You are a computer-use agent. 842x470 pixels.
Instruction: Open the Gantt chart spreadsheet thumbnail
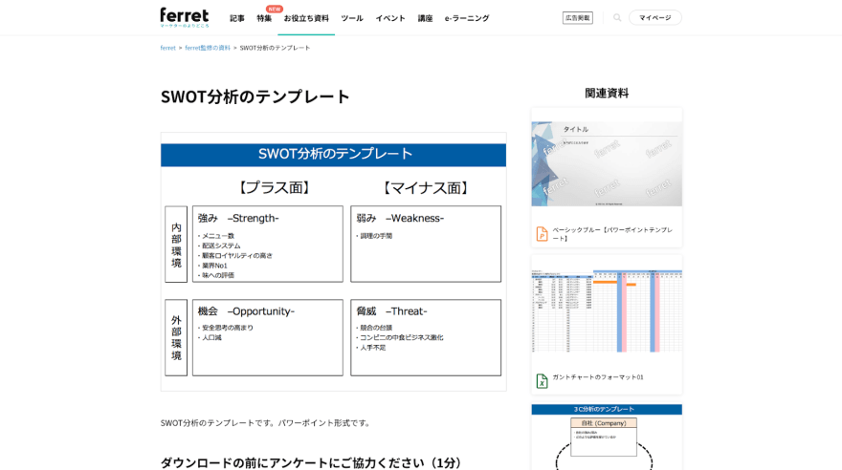607,310
